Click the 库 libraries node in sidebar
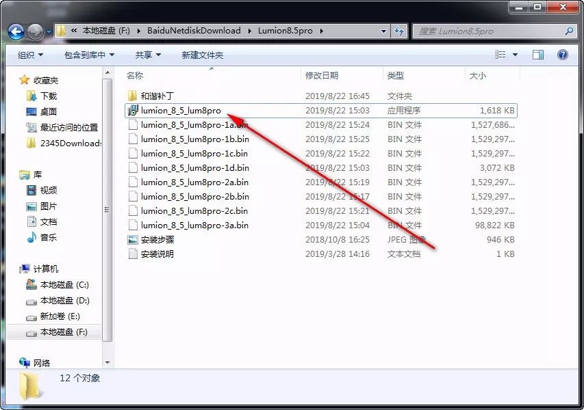Screen dimensions: 584x410 (37, 174)
